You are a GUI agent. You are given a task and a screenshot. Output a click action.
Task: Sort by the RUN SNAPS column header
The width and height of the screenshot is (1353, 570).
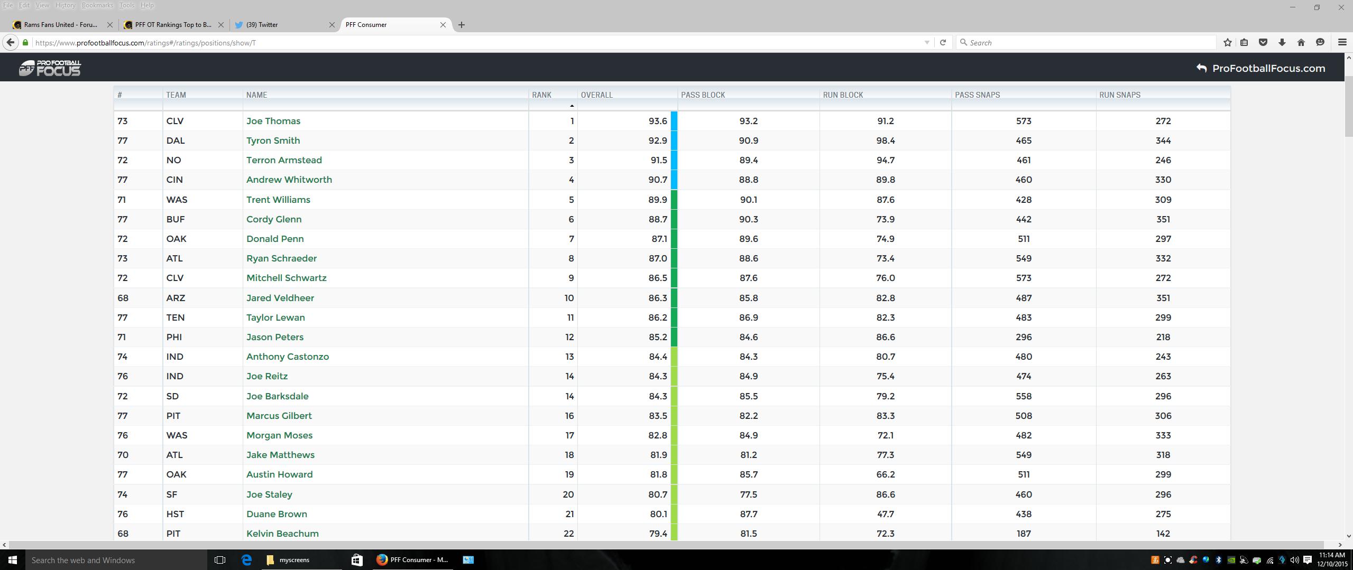click(x=1120, y=95)
